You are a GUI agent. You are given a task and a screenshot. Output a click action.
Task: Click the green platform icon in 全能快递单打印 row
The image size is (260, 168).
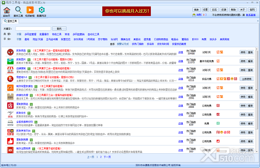218,123
